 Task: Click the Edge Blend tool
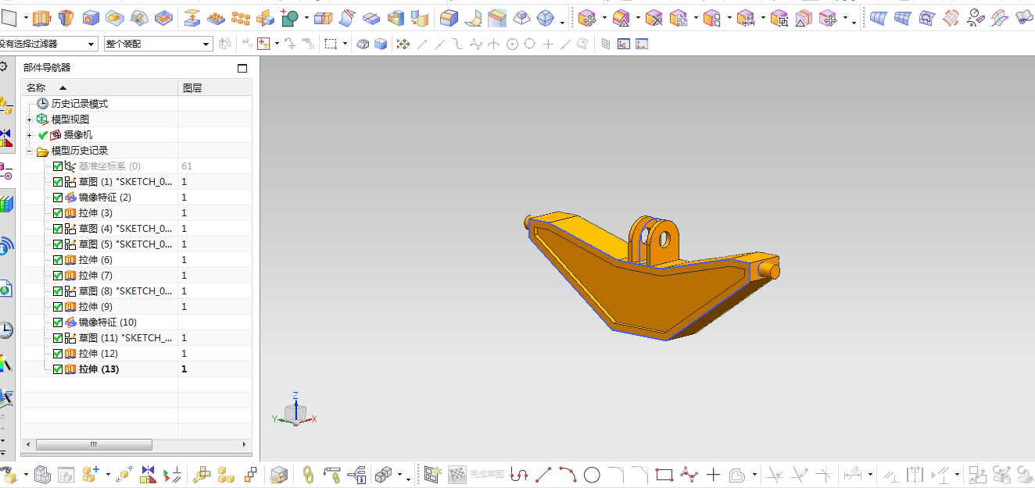point(448,17)
